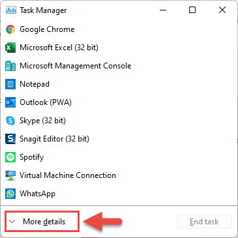Select the WhatsApp icon
This screenshot has height=238, width=238.
[10, 194]
